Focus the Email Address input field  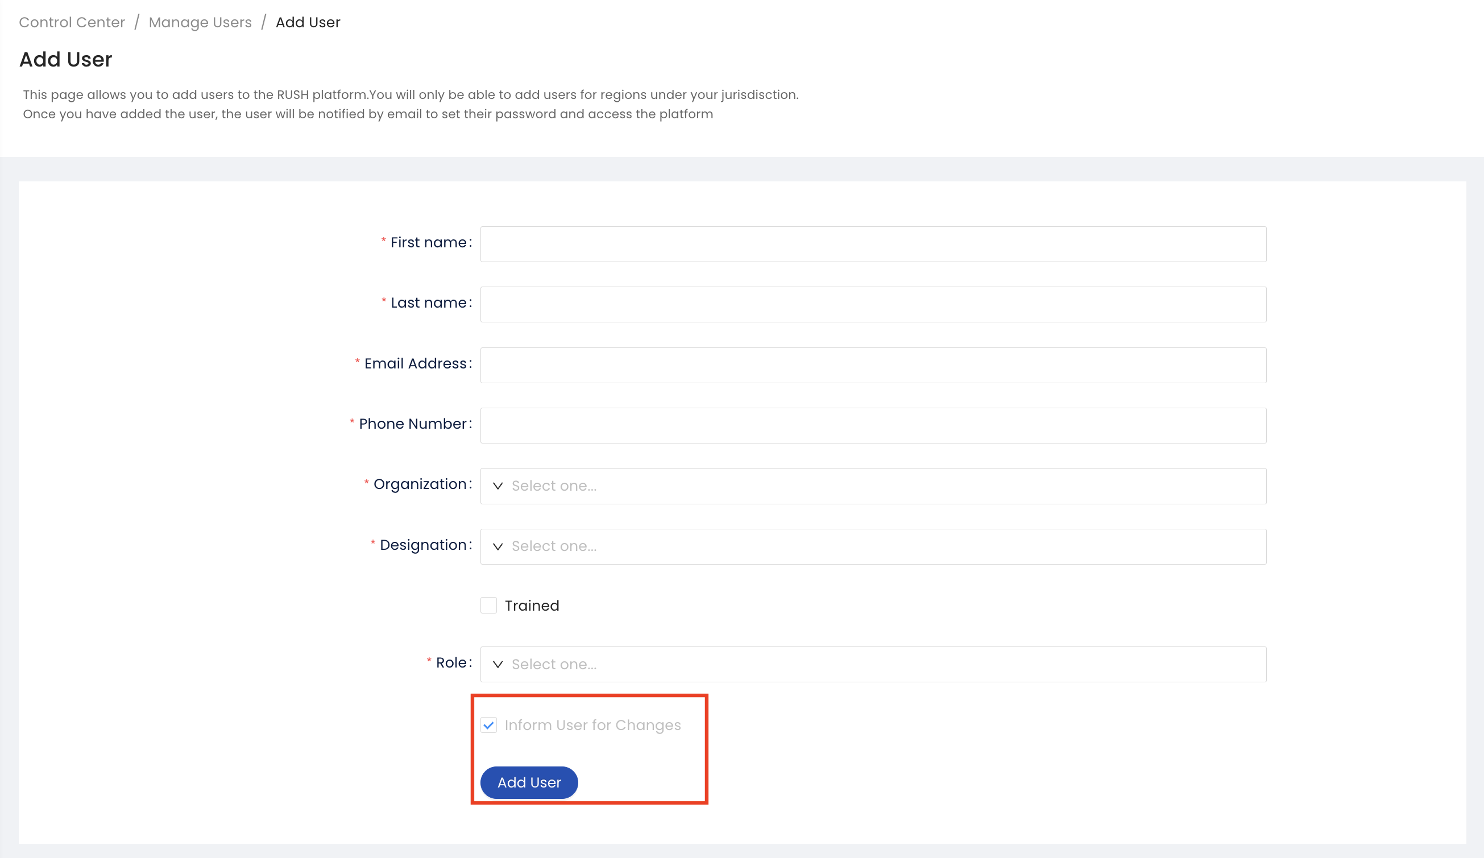click(873, 365)
